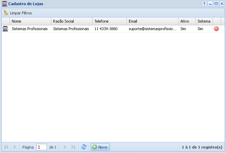Click the red delete icon in the row
Image resolution: width=226 pixels, height=153 pixels.
216,29
